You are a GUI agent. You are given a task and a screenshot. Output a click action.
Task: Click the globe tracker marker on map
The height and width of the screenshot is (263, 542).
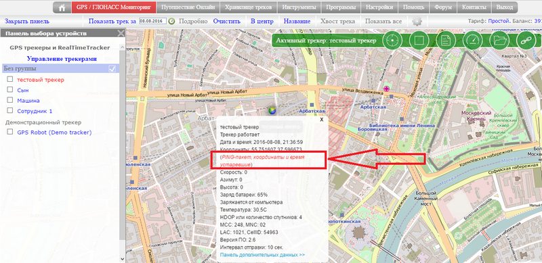pos(272,110)
